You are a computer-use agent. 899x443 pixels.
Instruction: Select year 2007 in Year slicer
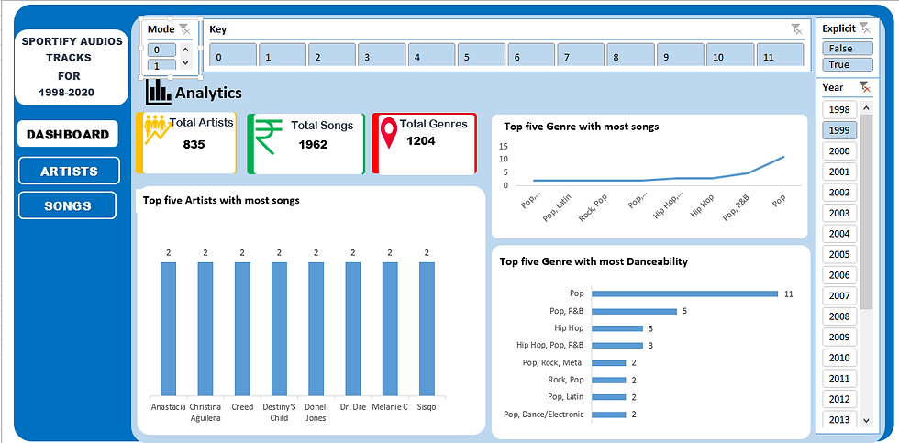[x=839, y=295]
